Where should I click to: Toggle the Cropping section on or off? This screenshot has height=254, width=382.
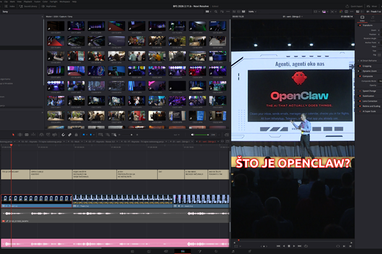click(x=360, y=66)
